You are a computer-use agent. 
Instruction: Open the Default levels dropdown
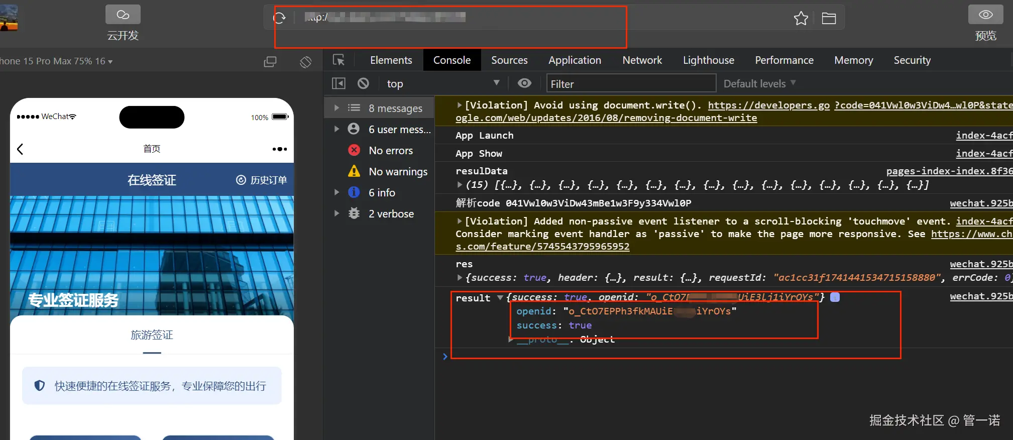[x=759, y=83]
